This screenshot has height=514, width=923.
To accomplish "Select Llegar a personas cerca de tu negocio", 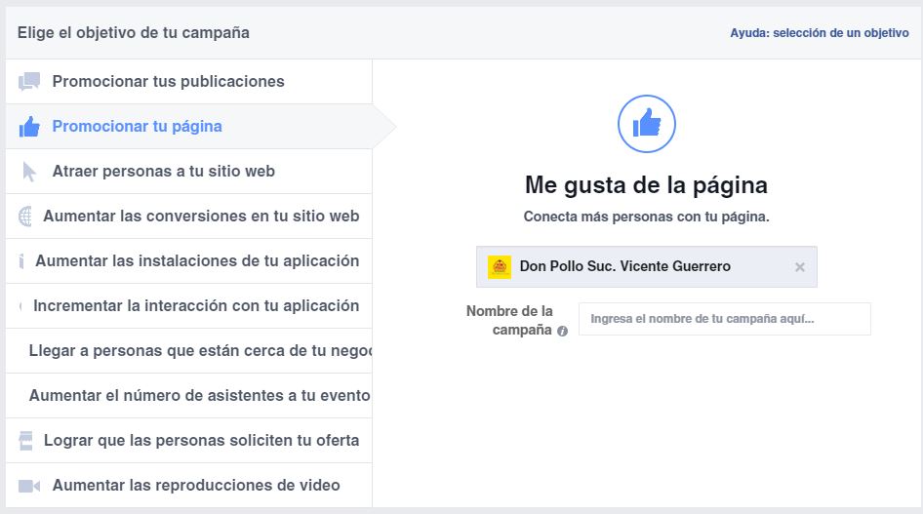I will [189, 350].
